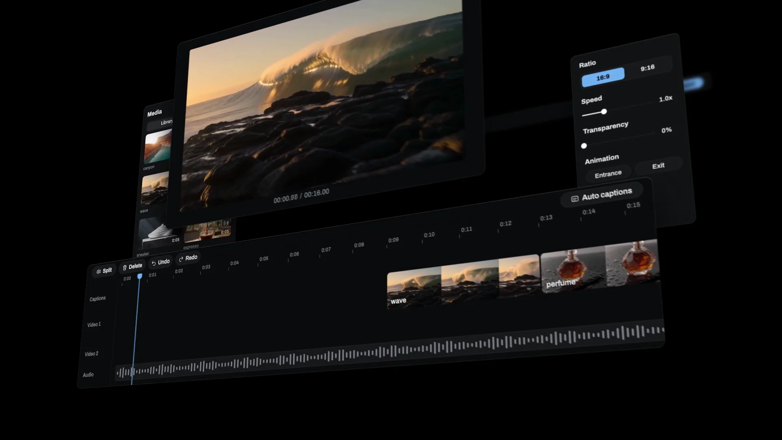Click the 0:14 mark on timeline ruler
Screen dimensions: 782x440
point(589,212)
